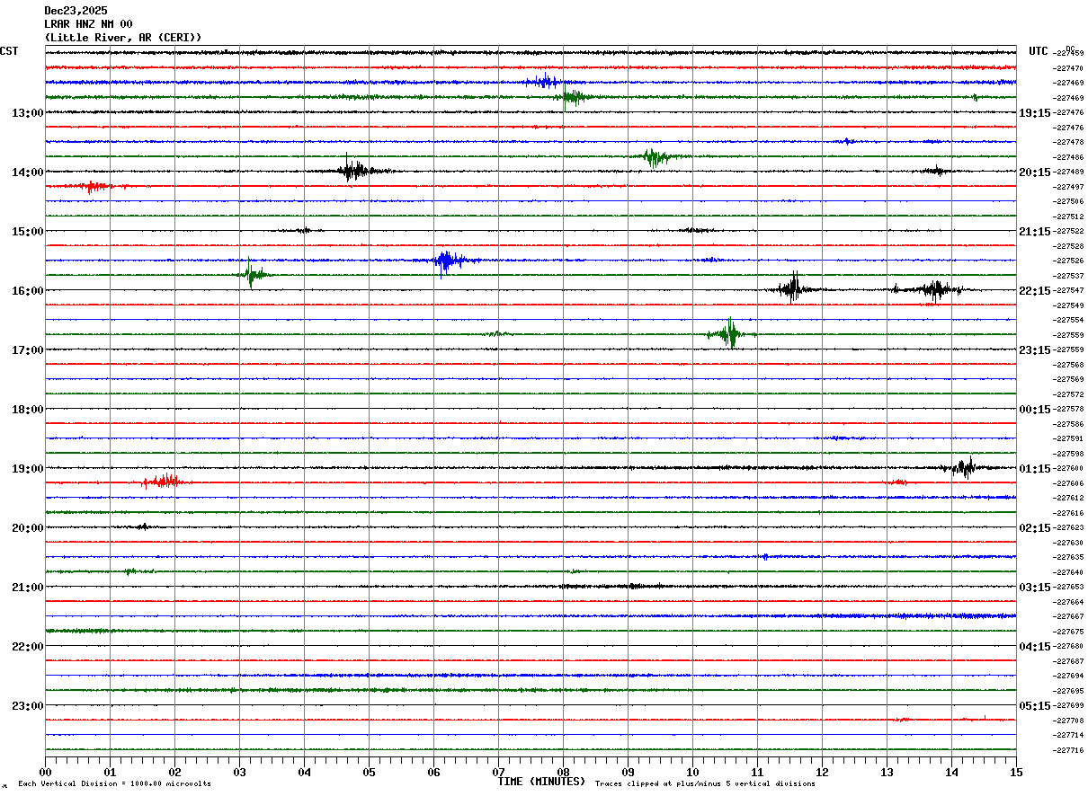This screenshot has height=796, width=1088.
Task: Click the 04:15 UTC time label
Action: [x=1035, y=647]
